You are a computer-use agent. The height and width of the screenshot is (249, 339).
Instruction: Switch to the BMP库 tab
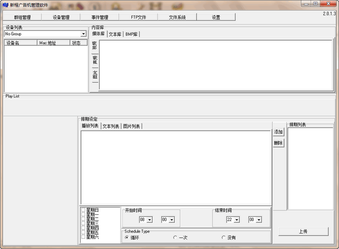tap(131, 34)
